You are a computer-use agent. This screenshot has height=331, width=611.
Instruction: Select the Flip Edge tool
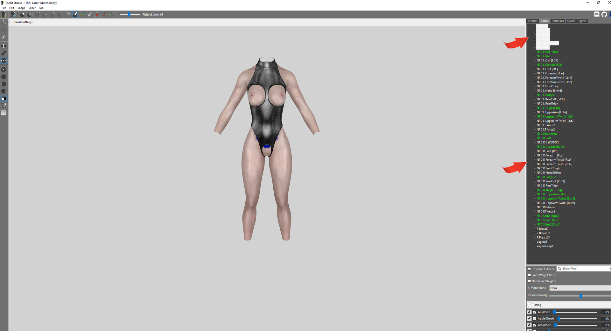[x=104, y=14]
